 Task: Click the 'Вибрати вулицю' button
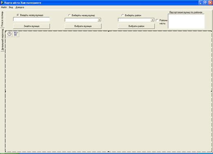coord(83,26)
